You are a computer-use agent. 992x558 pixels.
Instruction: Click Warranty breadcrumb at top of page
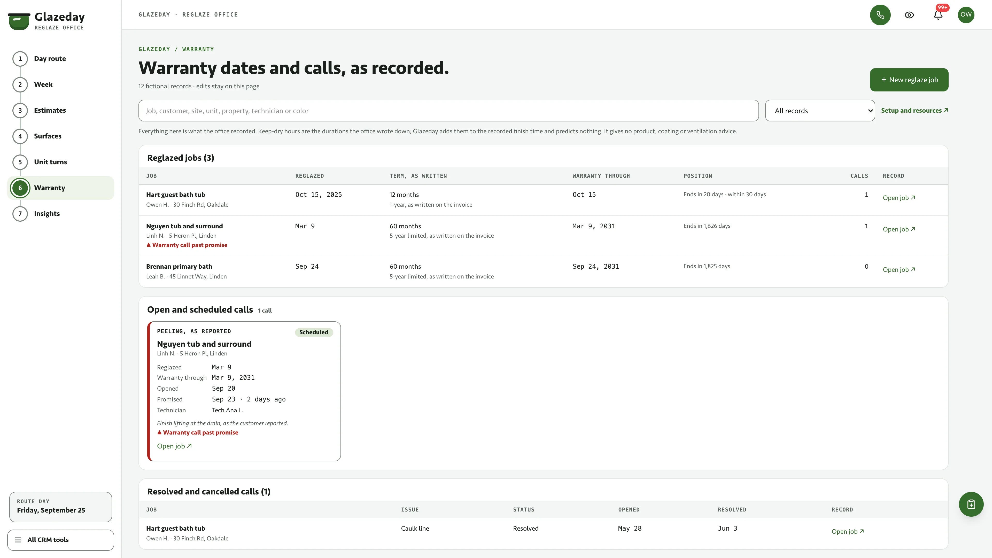(x=198, y=49)
